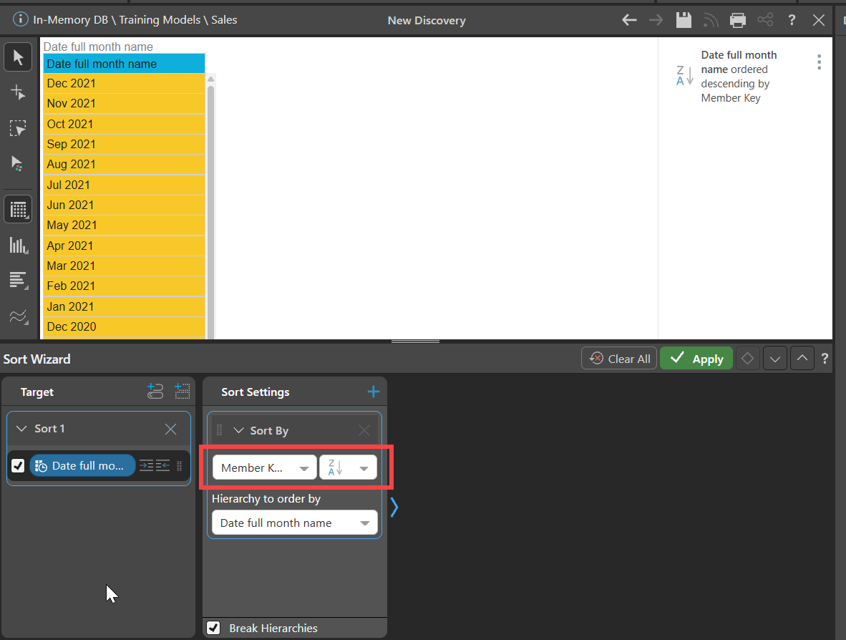846x640 pixels.
Task: Collapse the Sort 1 section
Action: pos(21,428)
